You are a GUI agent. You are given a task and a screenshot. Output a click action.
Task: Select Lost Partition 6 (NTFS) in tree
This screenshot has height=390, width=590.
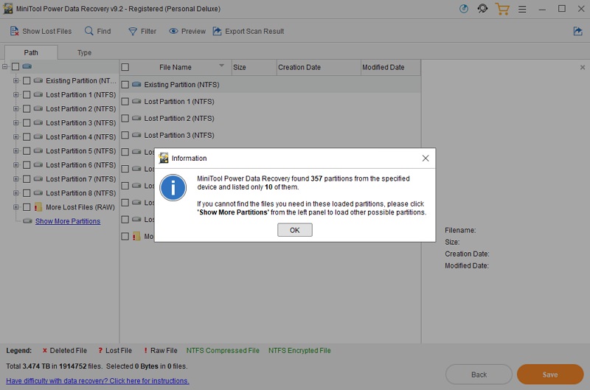(80, 164)
